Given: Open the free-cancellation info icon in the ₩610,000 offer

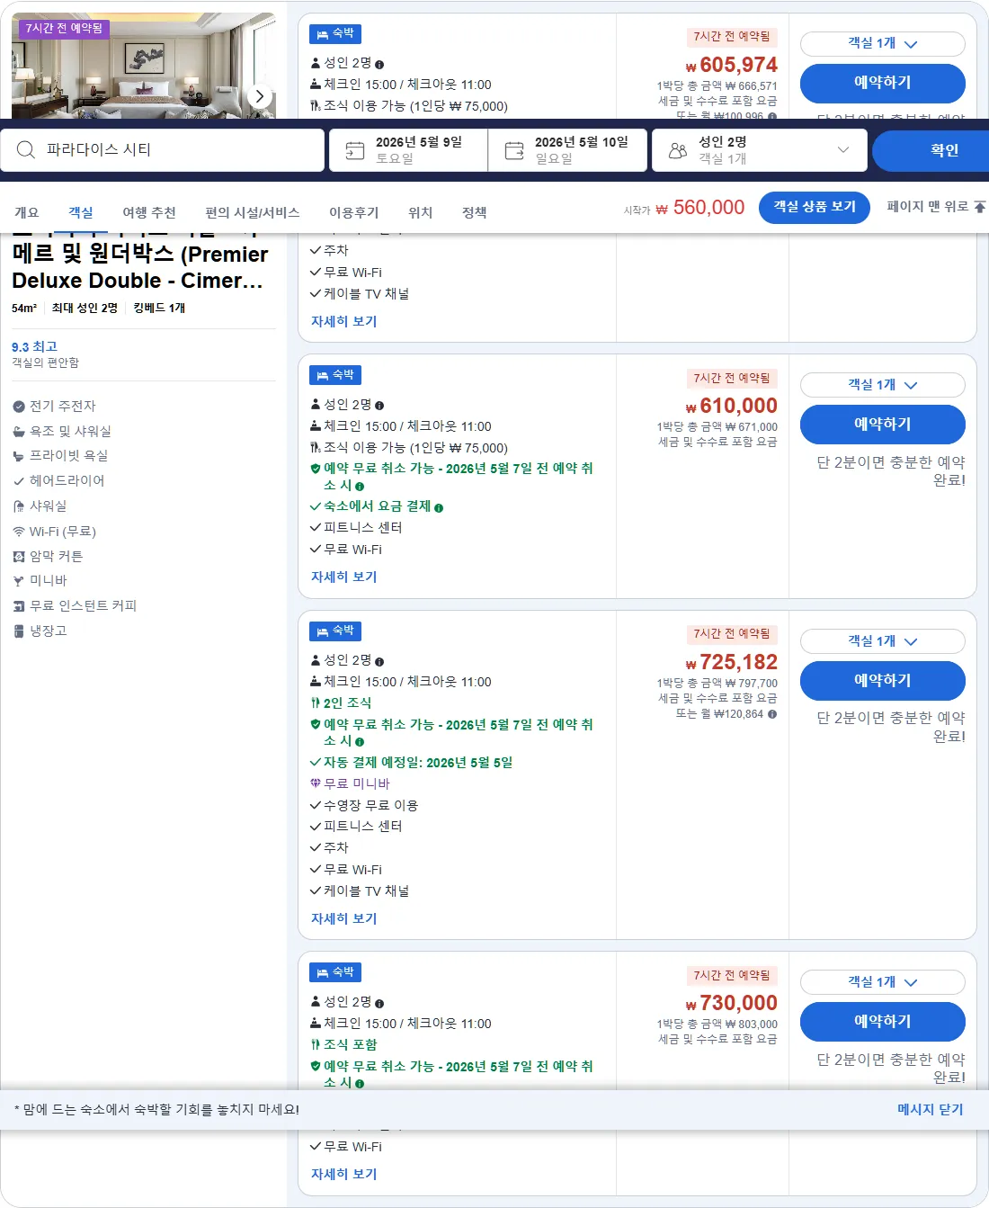Looking at the screenshot, I should [360, 486].
